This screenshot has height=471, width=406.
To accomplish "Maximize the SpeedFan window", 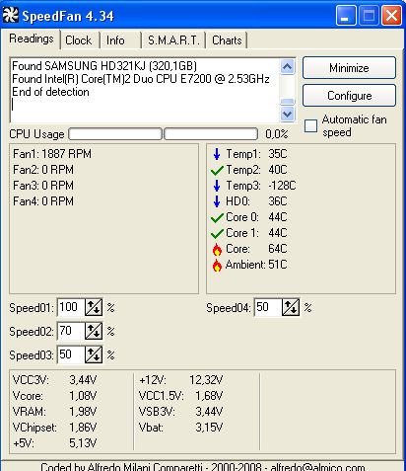I will point(369,16).
